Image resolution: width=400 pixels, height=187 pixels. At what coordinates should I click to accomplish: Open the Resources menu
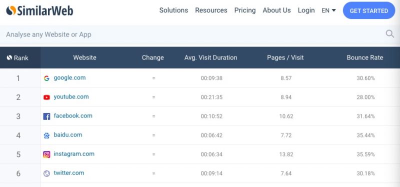click(211, 10)
